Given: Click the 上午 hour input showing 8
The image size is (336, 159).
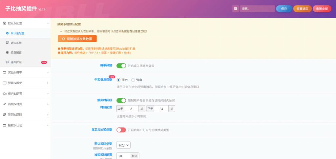Looking at the screenshot, I should pyautogui.click(x=131, y=109).
